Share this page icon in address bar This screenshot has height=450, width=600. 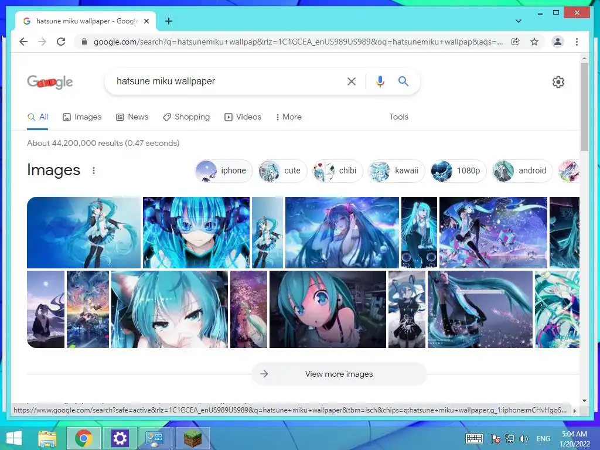click(516, 42)
